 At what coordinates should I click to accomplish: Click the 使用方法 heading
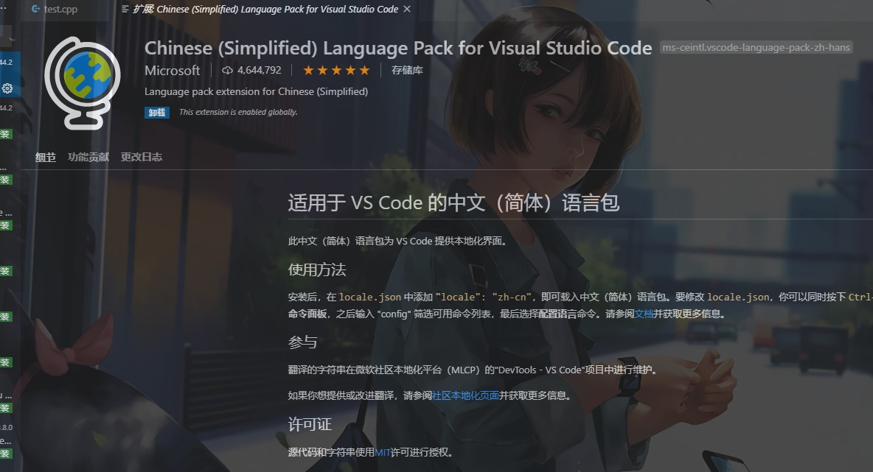317,270
